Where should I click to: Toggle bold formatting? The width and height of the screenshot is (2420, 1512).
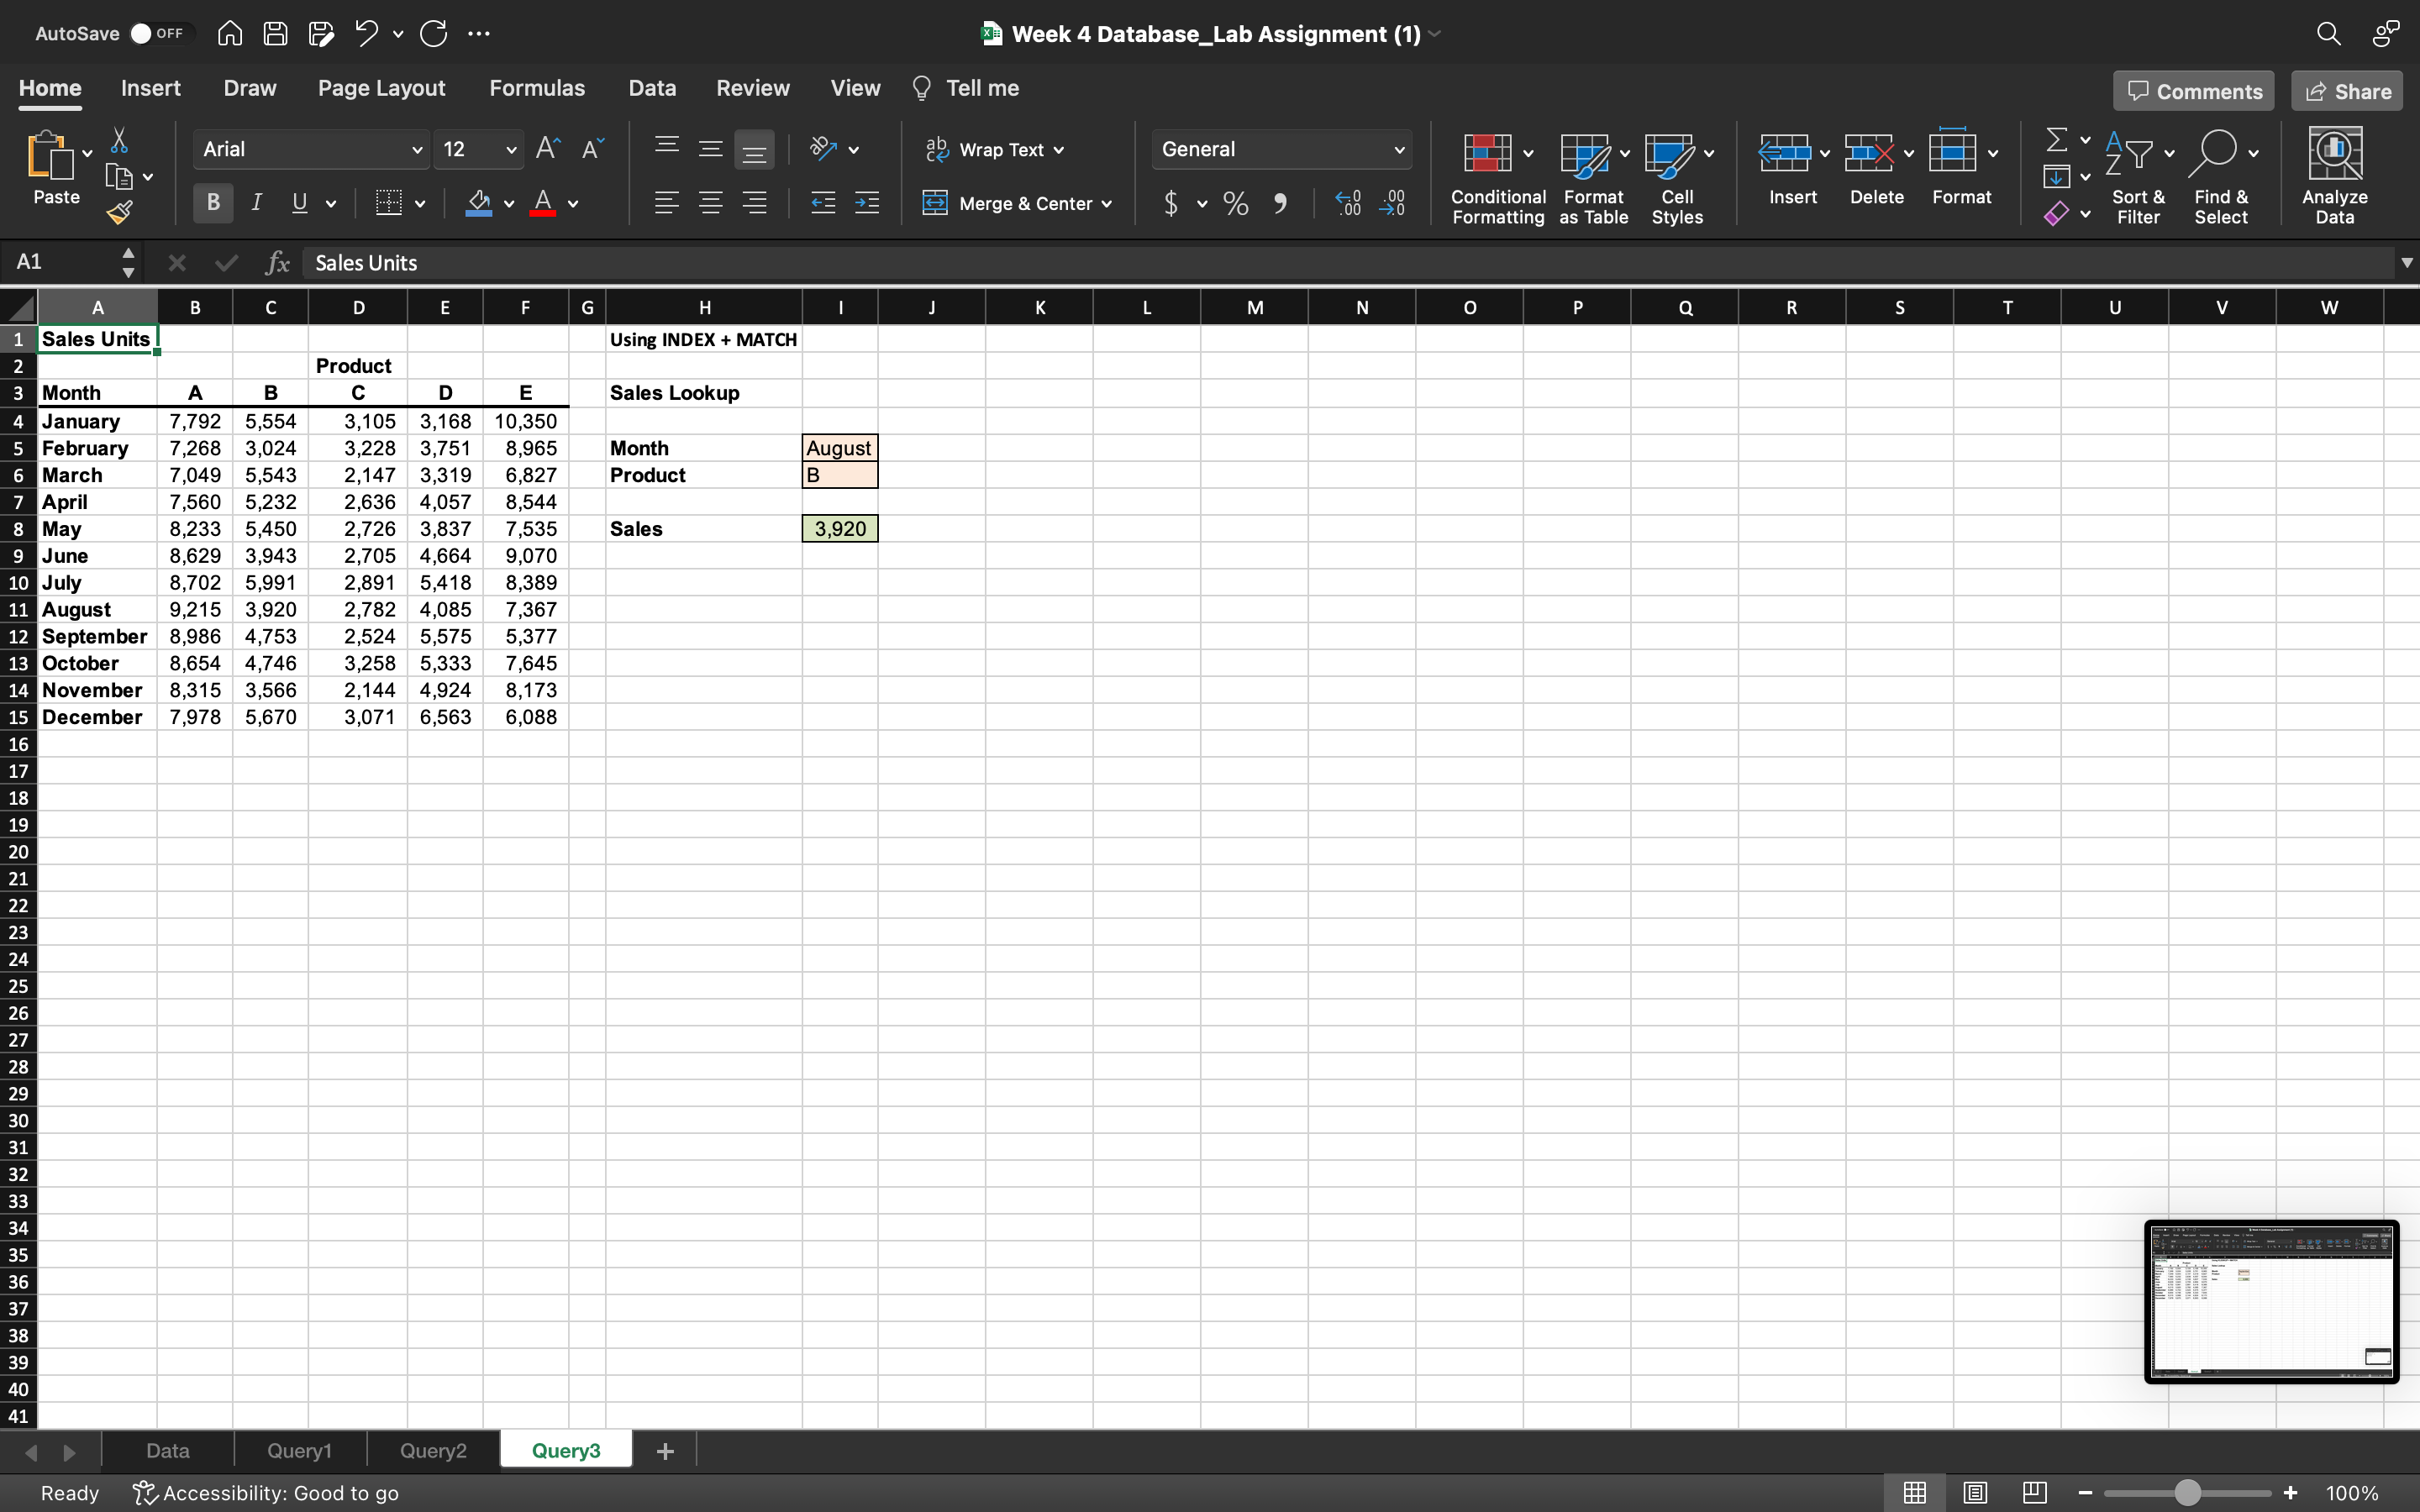click(211, 202)
